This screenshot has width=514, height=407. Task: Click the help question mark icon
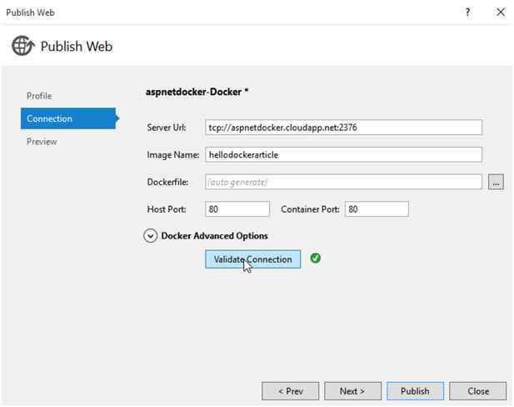pos(468,13)
